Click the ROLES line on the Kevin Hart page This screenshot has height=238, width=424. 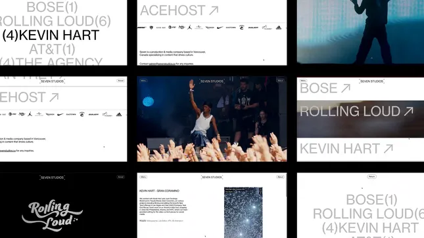pyautogui.click(x=161, y=221)
